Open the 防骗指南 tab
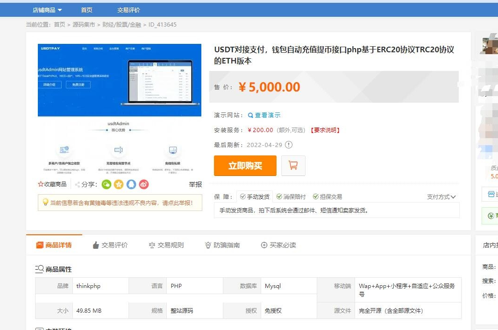This screenshot has width=498, height=330. [222, 245]
